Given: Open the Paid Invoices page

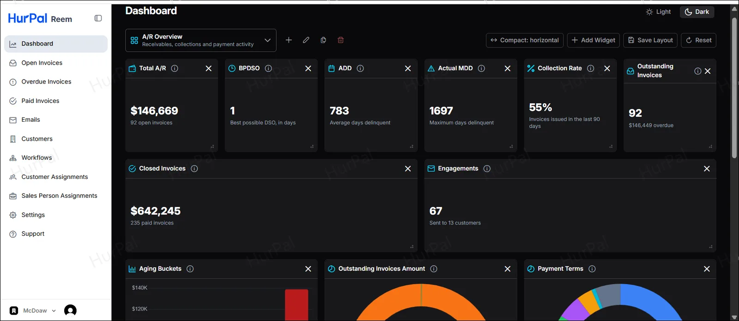Looking at the screenshot, I should coord(56,101).
